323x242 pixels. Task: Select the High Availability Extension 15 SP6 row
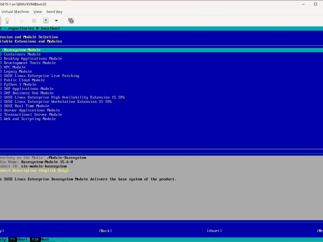[x=161, y=97]
